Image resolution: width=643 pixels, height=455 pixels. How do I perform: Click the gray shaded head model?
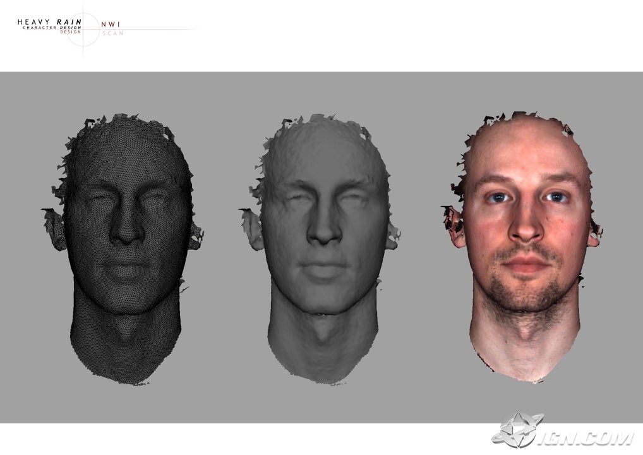click(x=319, y=249)
